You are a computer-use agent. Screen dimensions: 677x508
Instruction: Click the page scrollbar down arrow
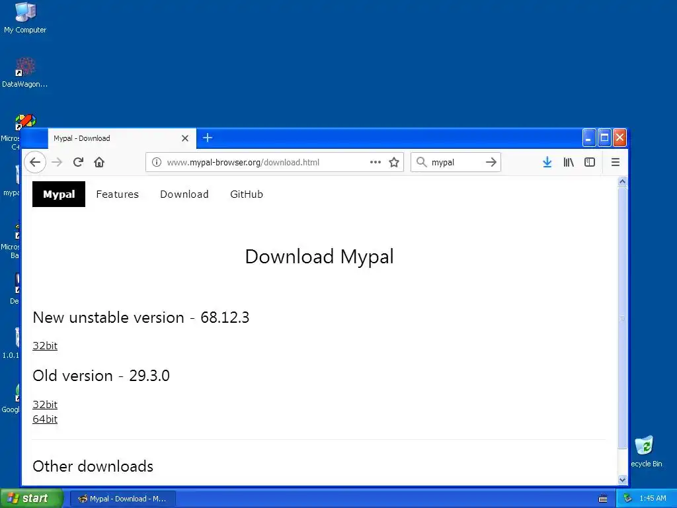(622, 480)
